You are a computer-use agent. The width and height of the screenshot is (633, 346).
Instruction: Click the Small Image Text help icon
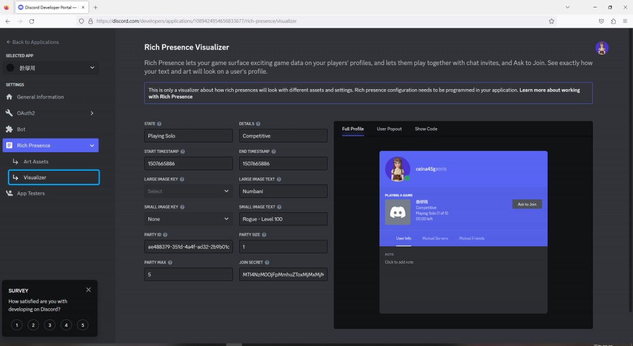pyautogui.click(x=279, y=207)
